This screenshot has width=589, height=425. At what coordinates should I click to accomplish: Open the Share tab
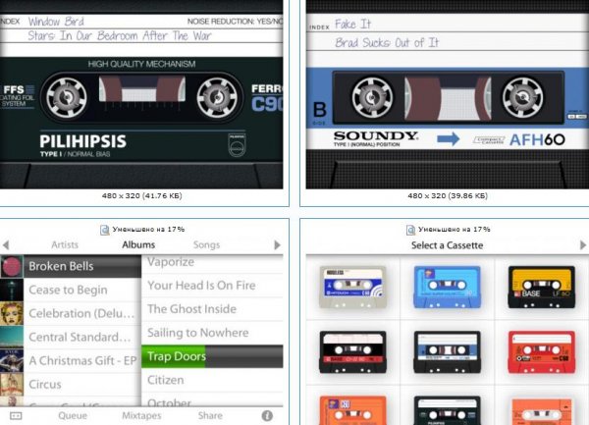[x=210, y=415]
